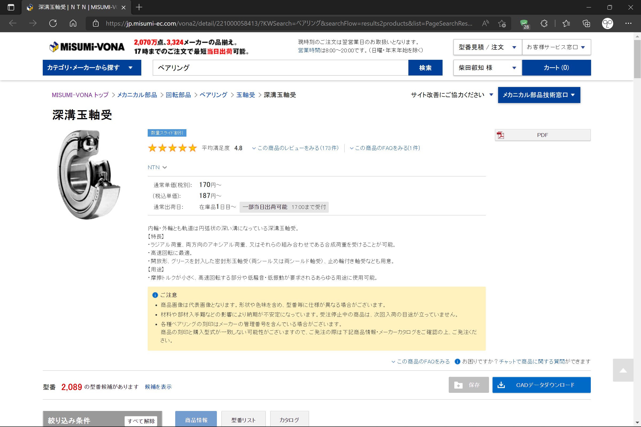Reload the page with the refresh icon
Image resolution: width=641 pixels, height=427 pixels.
pyautogui.click(x=53, y=23)
